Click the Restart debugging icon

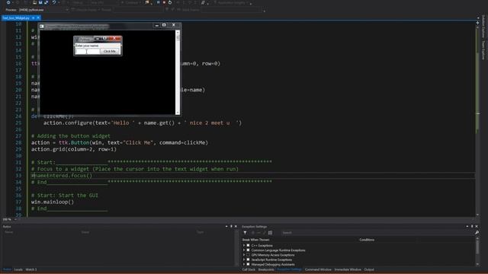point(170,2)
